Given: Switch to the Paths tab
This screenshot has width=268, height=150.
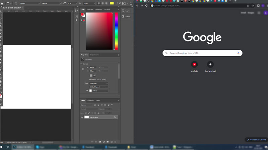Looking at the screenshot, I should pos(98,100).
